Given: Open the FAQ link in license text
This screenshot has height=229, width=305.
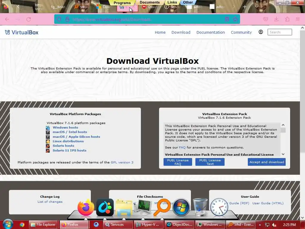Looking at the screenshot, I should pyautogui.click(x=182, y=147).
